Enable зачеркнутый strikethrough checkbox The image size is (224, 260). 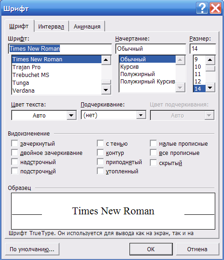click(15, 143)
